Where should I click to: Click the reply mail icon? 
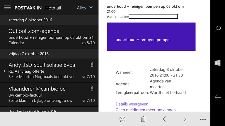click(x=122, y=119)
